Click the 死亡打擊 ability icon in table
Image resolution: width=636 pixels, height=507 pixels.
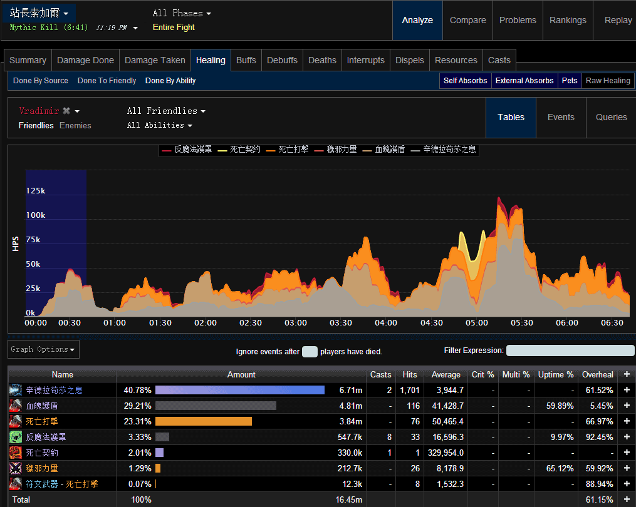click(16, 421)
